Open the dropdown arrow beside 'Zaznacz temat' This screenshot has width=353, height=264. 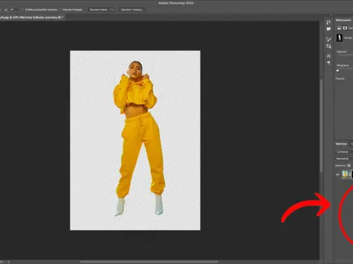click(x=112, y=10)
